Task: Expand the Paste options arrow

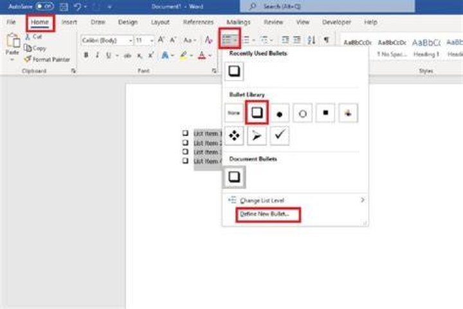Action: pyautogui.click(x=12, y=59)
